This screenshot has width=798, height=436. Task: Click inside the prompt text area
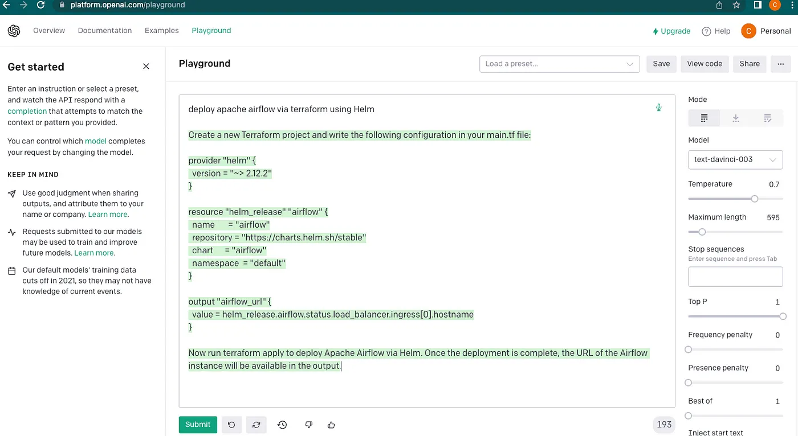click(427, 251)
